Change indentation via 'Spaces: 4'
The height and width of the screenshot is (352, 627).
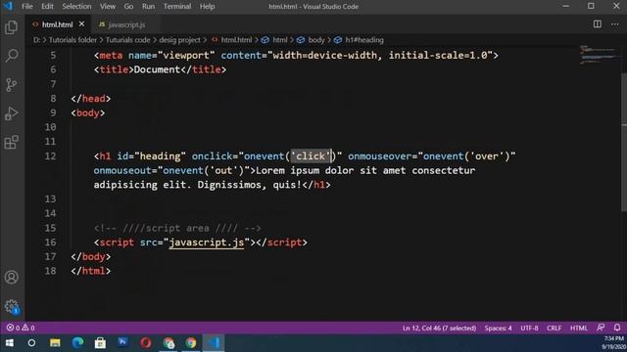(498, 329)
